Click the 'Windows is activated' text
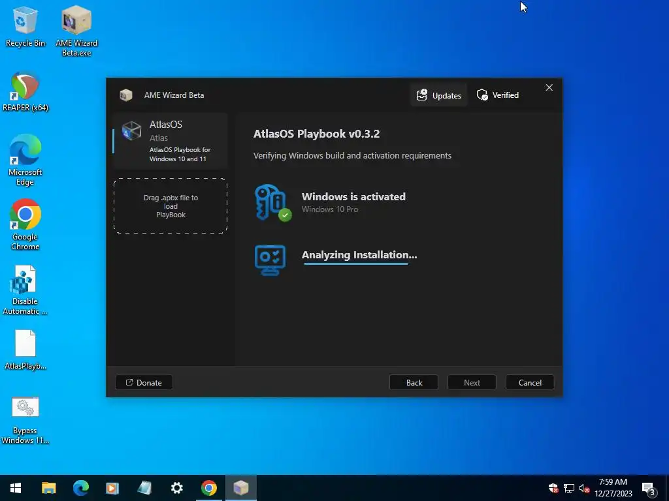This screenshot has height=501, width=669. [x=353, y=197]
